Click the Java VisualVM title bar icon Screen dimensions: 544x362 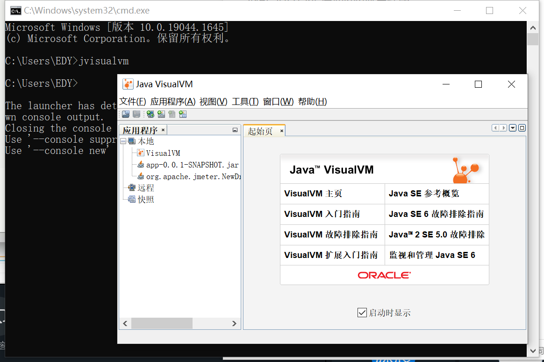click(x=128, y=84)
